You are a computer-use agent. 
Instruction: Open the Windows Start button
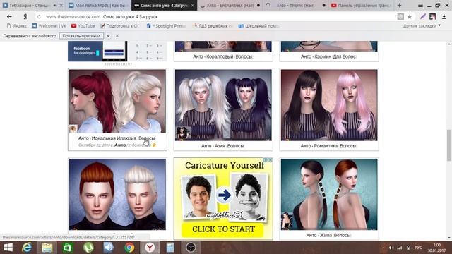tap(8, 248)
